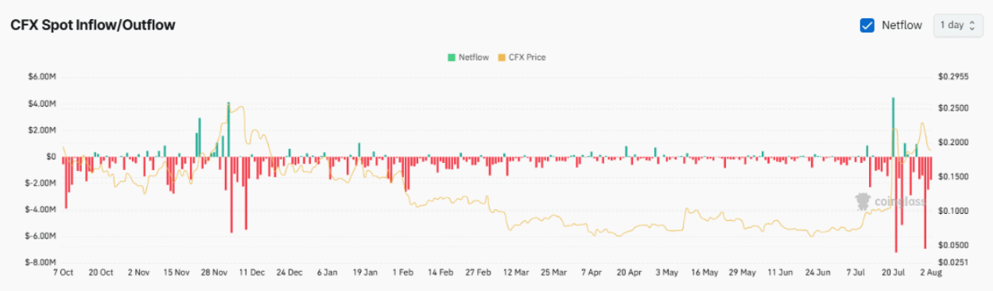Click the 12 Mar date label

(515, 273)
